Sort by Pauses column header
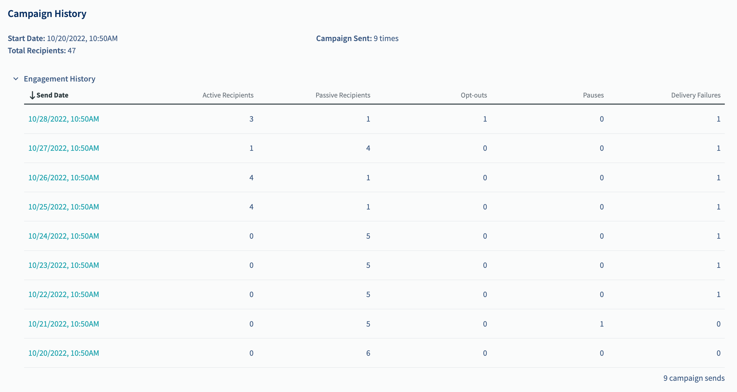This screenshot has width=737, height=392. 593,95
